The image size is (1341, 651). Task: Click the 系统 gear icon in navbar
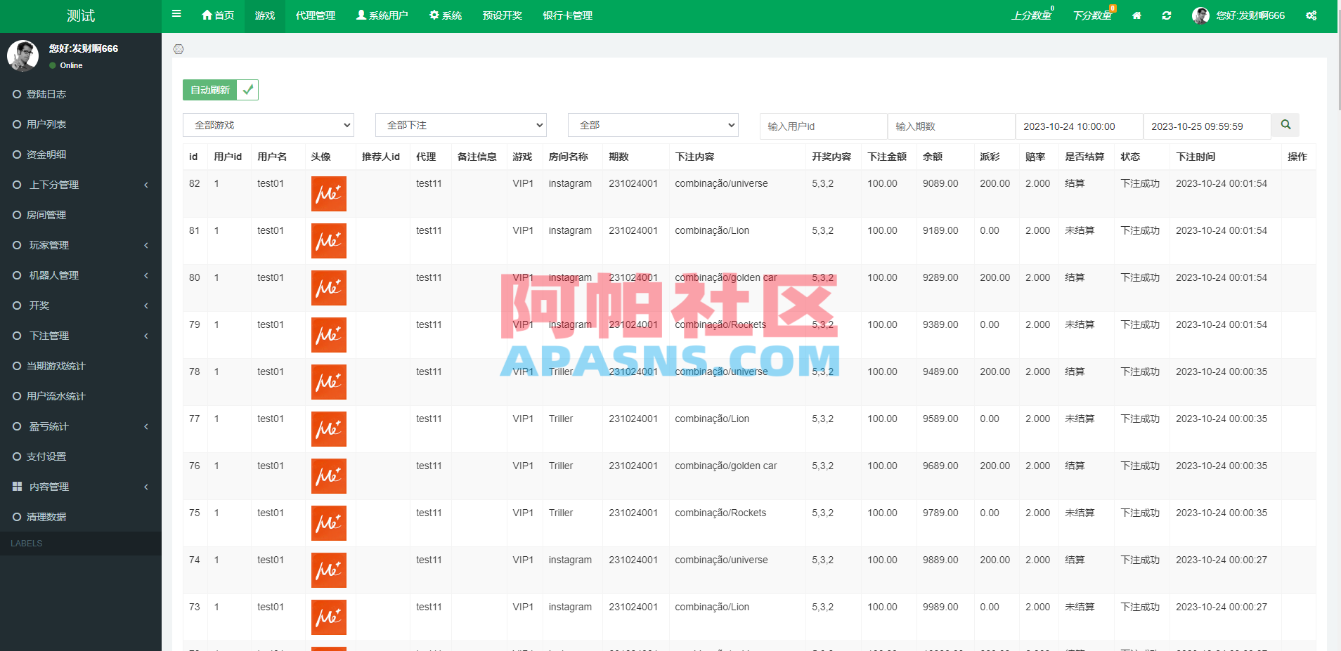(434, 15)
